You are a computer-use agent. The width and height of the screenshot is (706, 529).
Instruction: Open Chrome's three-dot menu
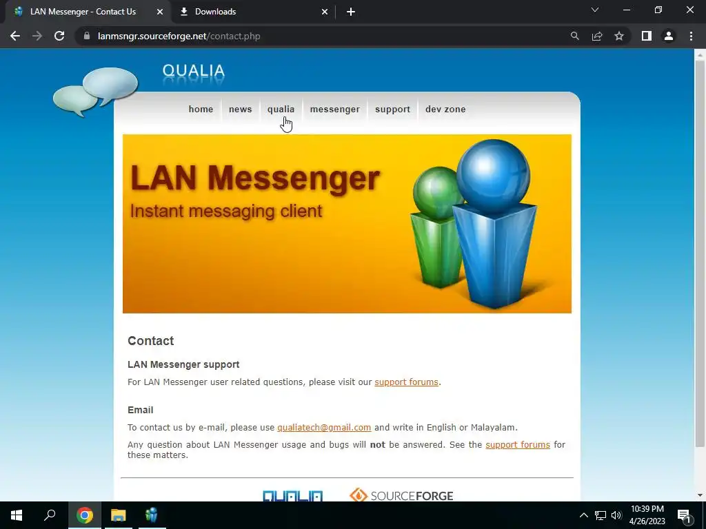pyautogui.click(x=691, y=36)
